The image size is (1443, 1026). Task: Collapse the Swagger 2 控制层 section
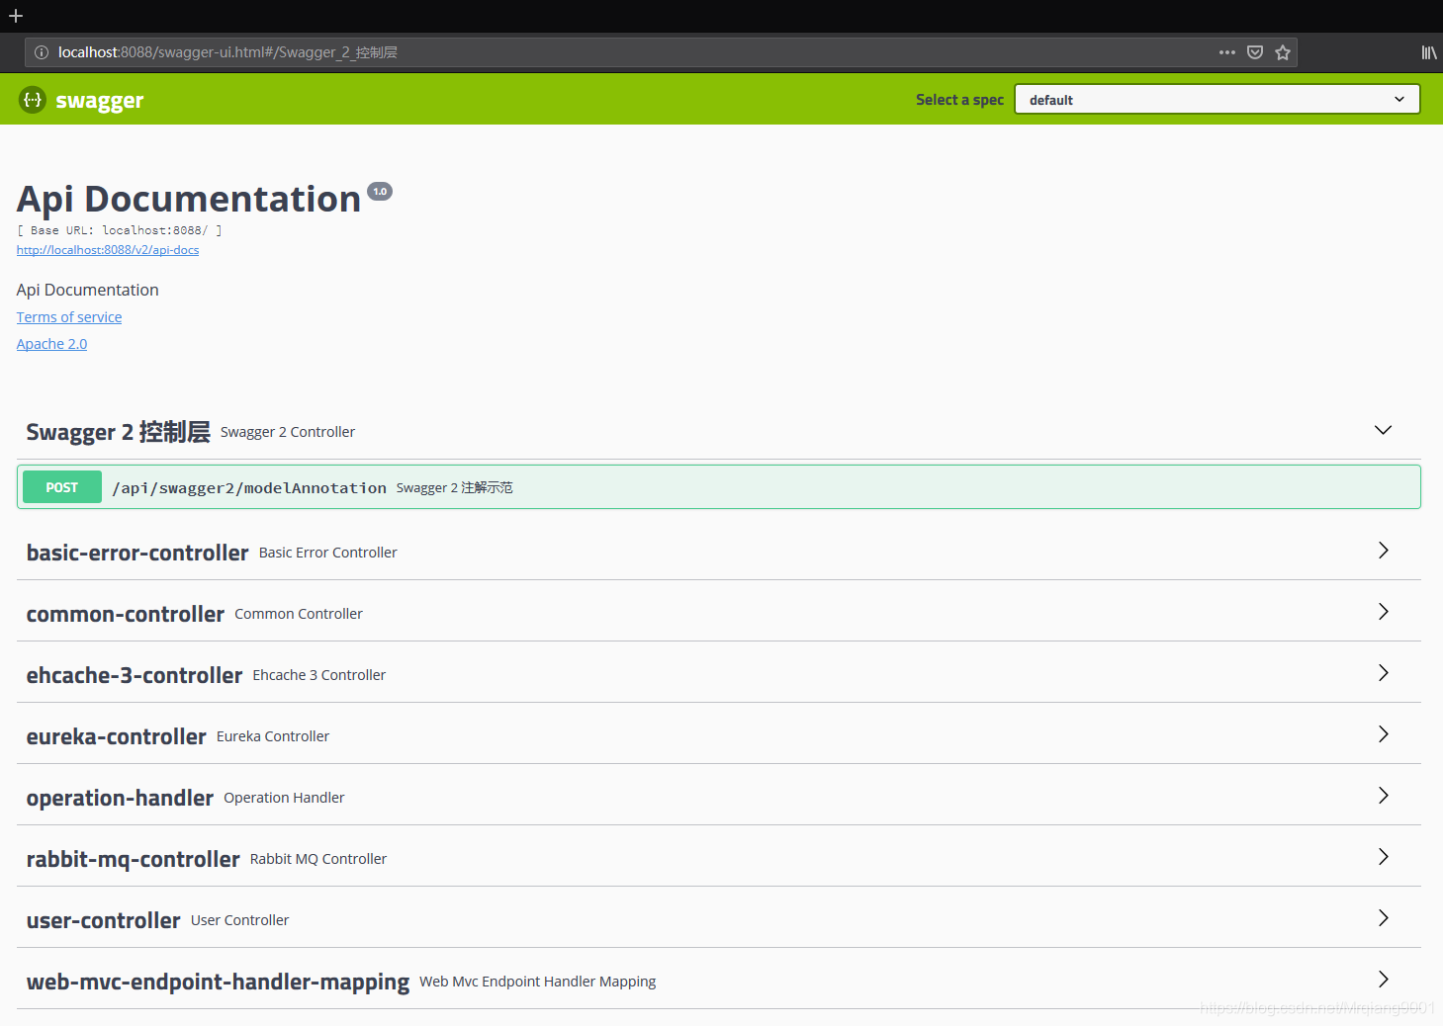pyautogui.click(x=1383, y=430)
